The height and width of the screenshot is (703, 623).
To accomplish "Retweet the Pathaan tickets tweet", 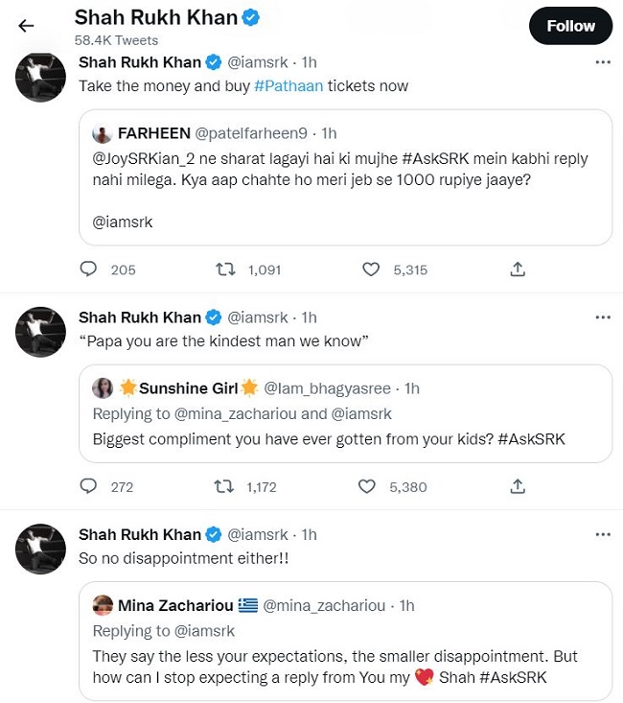I will (225, 269).
